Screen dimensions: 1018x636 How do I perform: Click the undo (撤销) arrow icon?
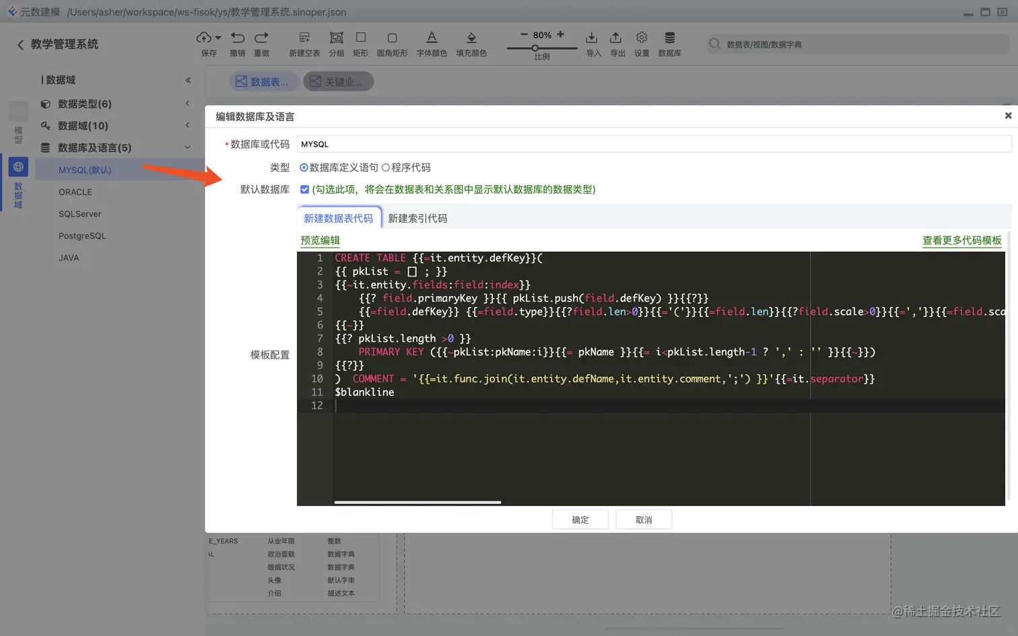[238, 38]
